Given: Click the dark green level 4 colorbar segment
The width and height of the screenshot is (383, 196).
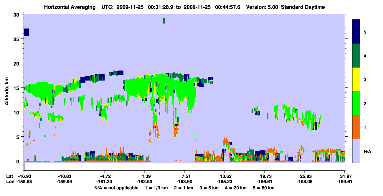Looking at the screenshot, I should [x=356, y=56].
